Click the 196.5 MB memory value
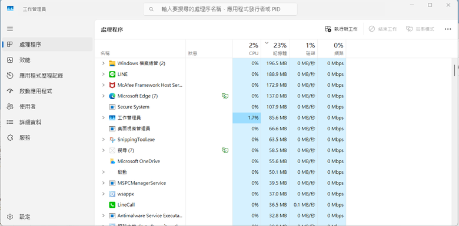459x226 pixels. pyautogui.click(x=277, y=63)
